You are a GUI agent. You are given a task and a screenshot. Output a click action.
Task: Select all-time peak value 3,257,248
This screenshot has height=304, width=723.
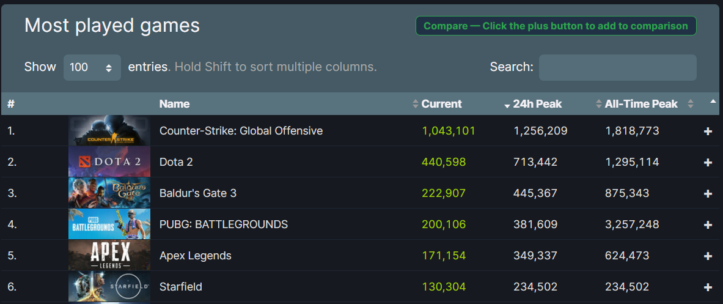(632, 224)
